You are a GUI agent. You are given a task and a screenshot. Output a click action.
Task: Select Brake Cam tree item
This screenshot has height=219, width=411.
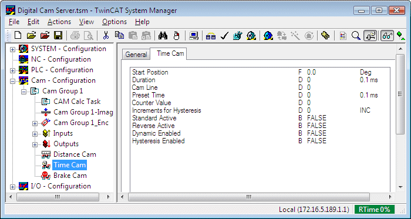[70, 176]
